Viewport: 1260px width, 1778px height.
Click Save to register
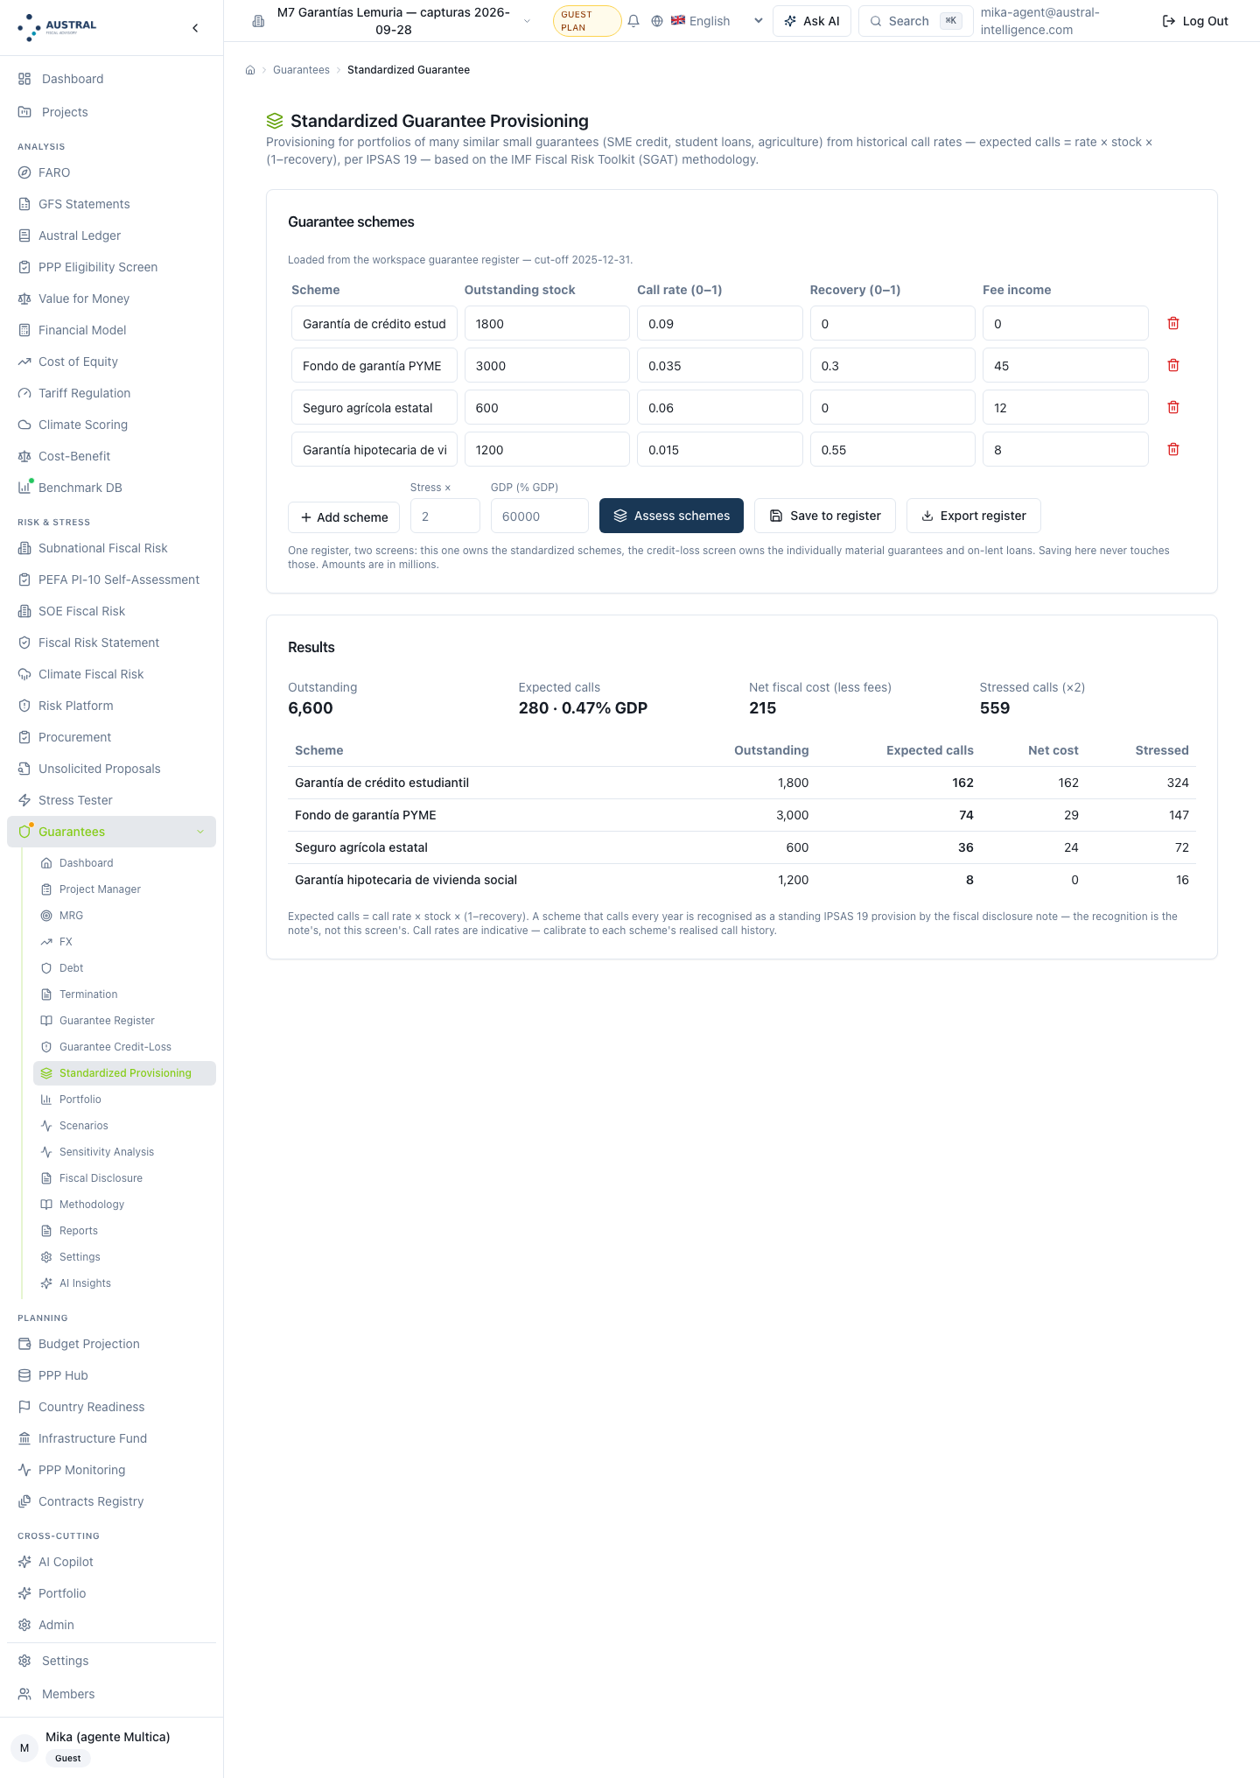(x=825, y=516)
